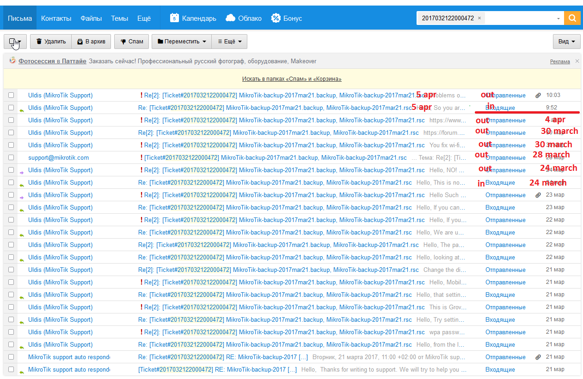Delete selected mail with Удалить

(x=51, y=42)
